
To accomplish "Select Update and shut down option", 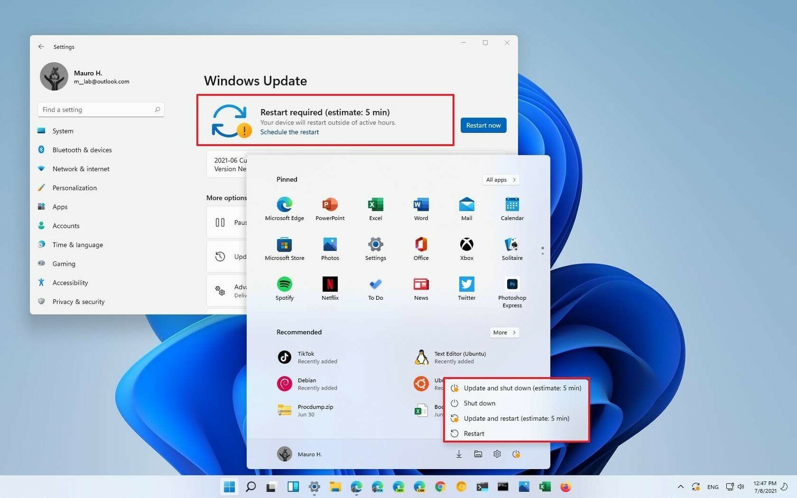I will pyautogui.click(x=522, y=388).
